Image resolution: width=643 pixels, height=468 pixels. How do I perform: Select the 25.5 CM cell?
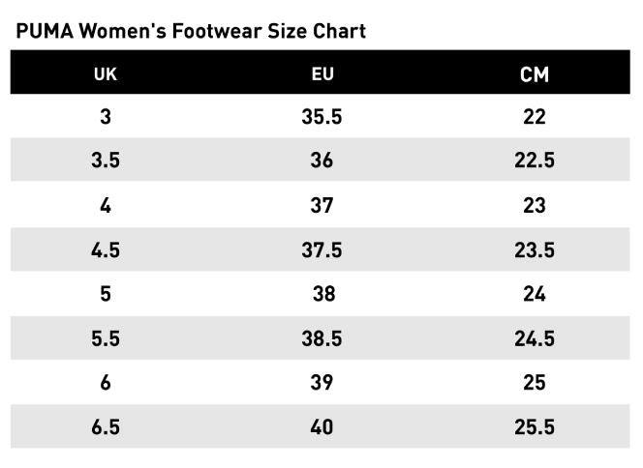click(x=535, y=426)
